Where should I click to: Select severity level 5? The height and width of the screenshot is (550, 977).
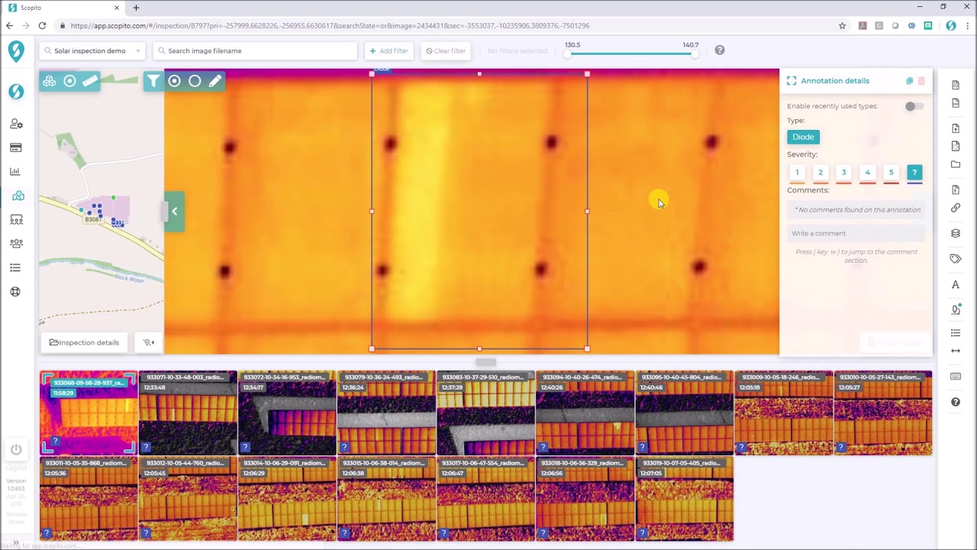click(x=891, y=173)
